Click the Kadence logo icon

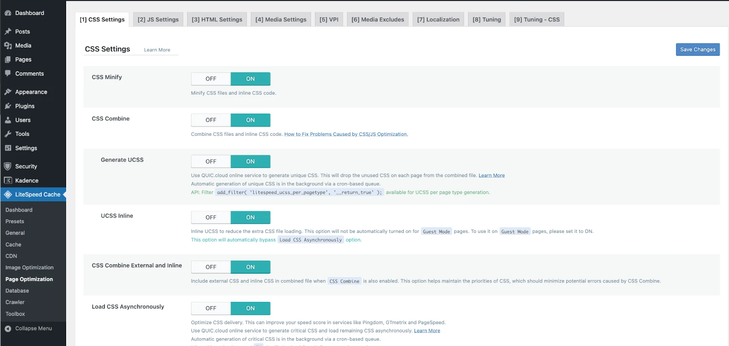(8, 180)
